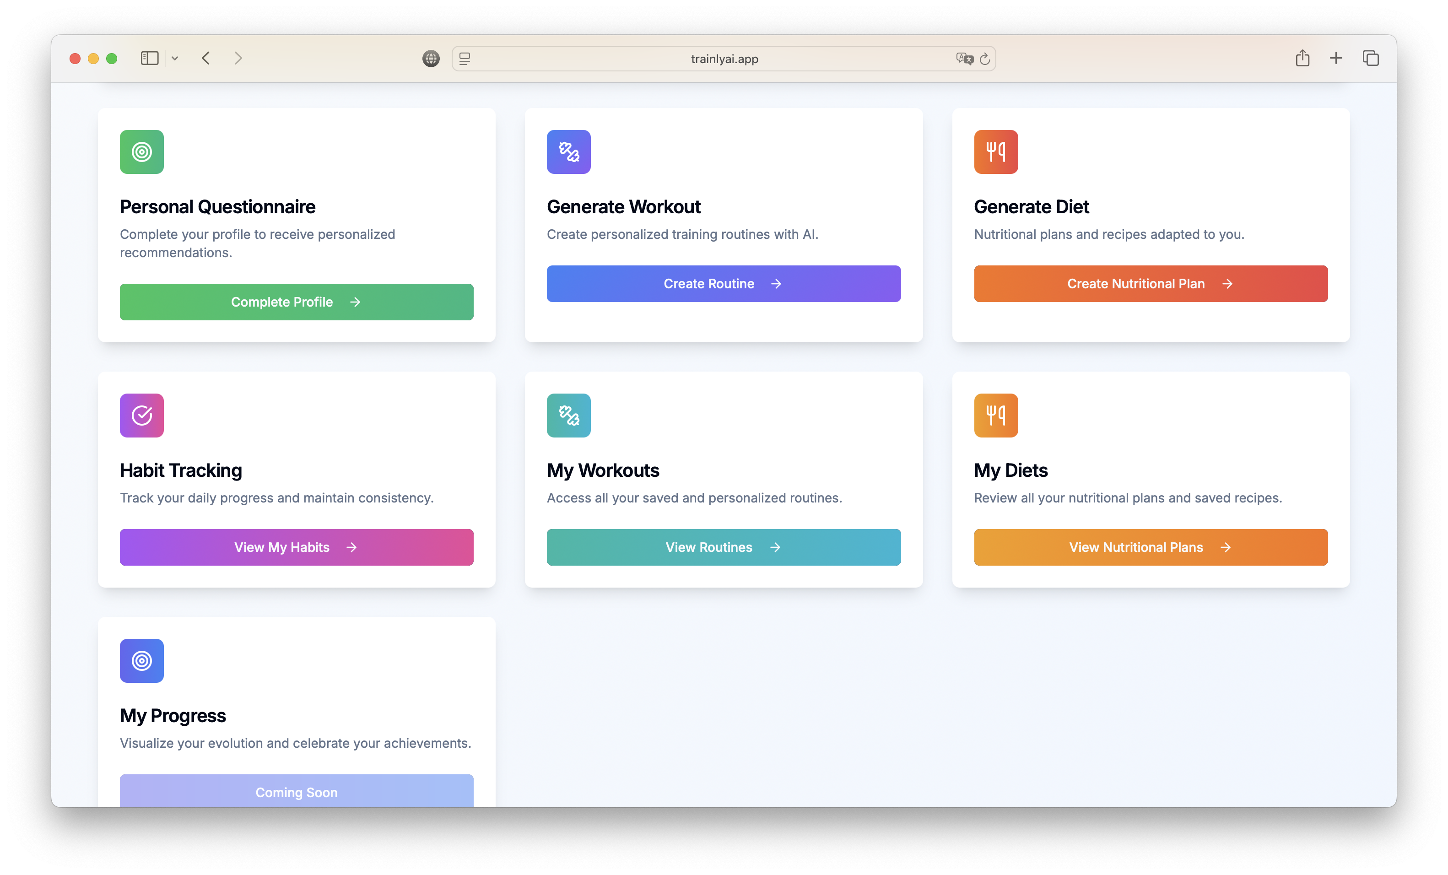
Task: Click the arrow on View Nutritional Plans button
Action: (x=1225, y=547)
